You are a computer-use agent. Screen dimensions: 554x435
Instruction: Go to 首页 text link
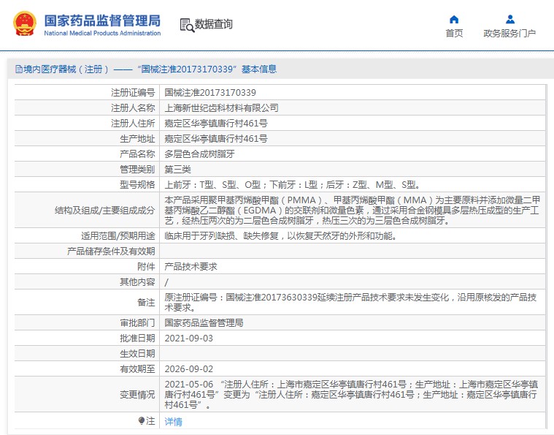[x=454, y=34]
